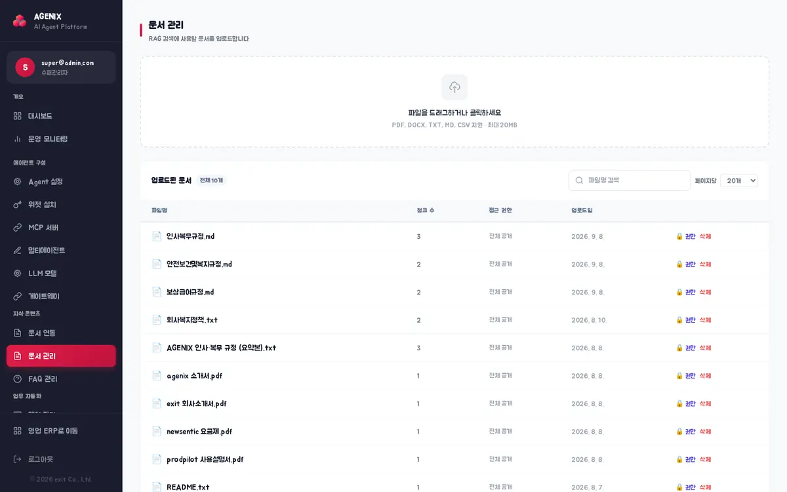
Task: Click file icon for agenix 소개서.pdf
Action: click(157, 375)
